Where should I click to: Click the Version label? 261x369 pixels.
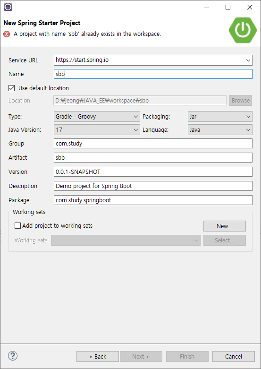click(x=18, y=172)
